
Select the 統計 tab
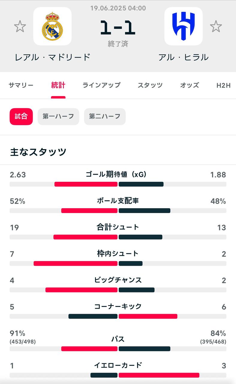58,85
